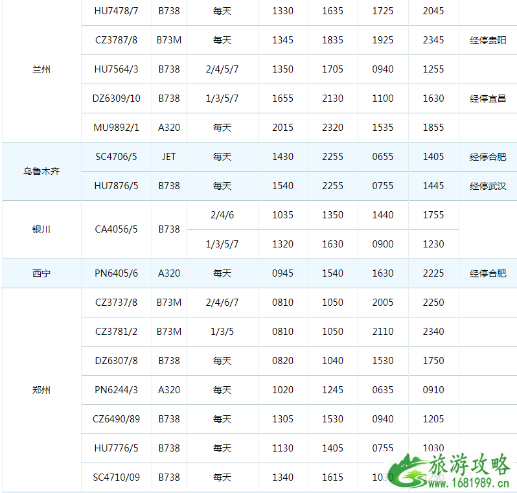This screenshot has height=493, width=517.
Task: Click flight number PN6405/6
Action: pyautogui.click(x=116, y=273)
